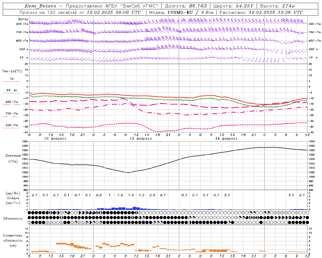This screenshot has width=322, height=258.
Task: Select the "(мм/1ч.)" precipitation unit label
Action: coord(13,203)
